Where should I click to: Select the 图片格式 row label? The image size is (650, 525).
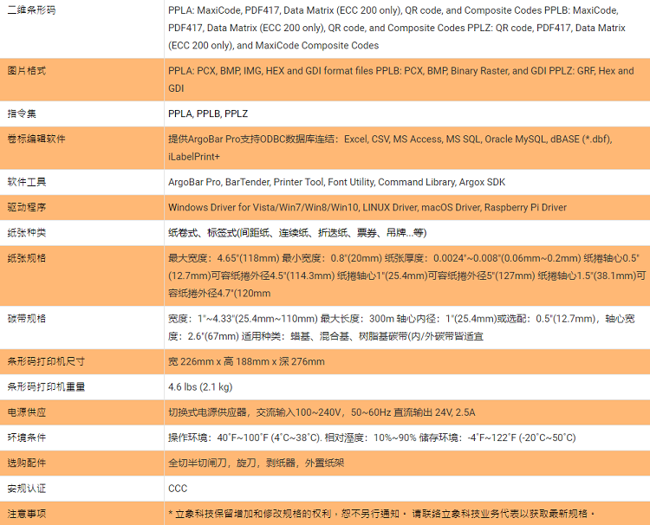pos(27,71)
